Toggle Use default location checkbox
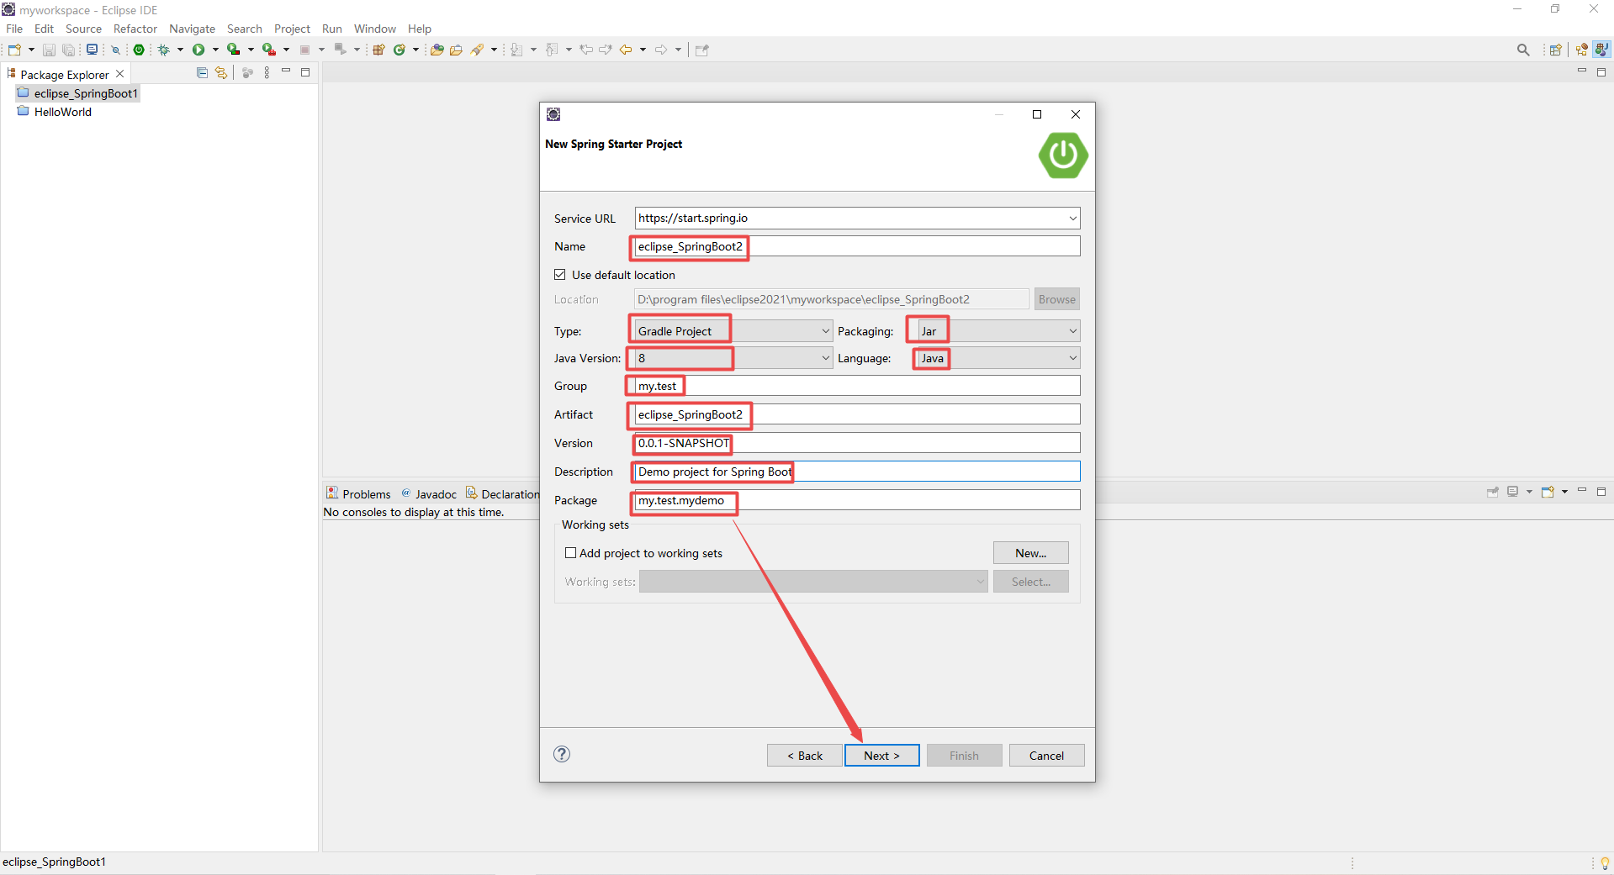Image resolution: width=1614 pixels, height=875 pixels. (x=560, y=275)
